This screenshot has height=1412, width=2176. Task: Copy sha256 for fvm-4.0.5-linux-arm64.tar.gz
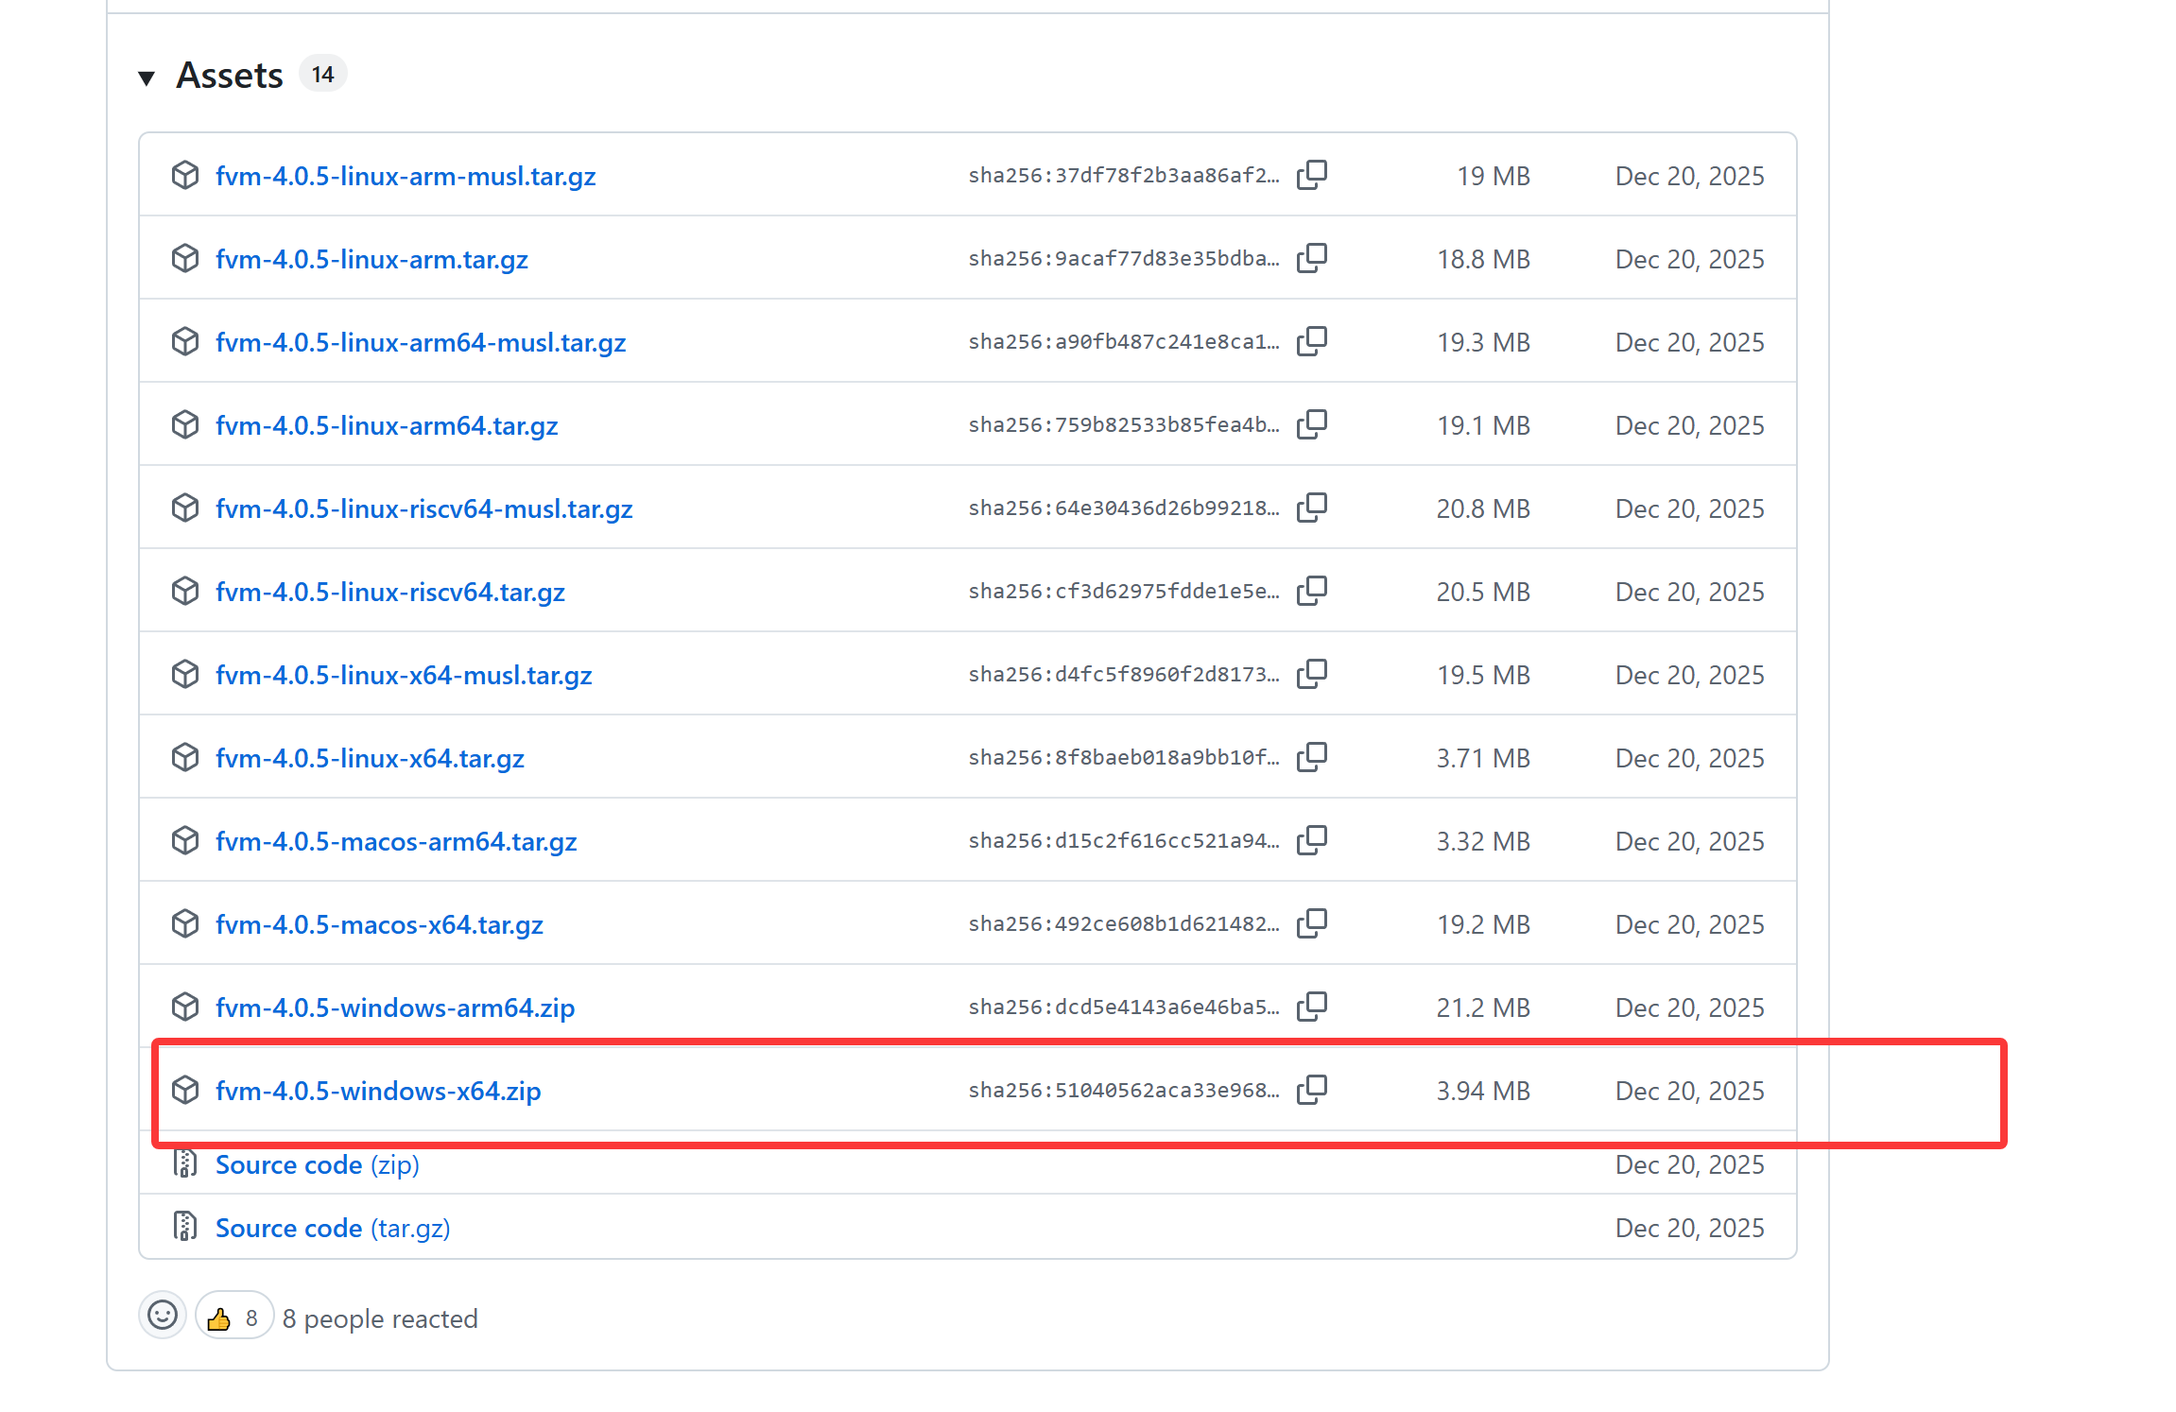(x=1312, y=424)
